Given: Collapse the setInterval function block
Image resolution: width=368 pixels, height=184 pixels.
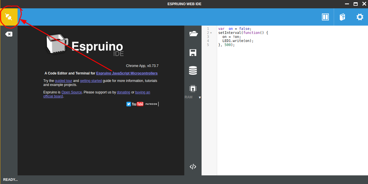Looking at the screenshot, I should coord(211,32).
